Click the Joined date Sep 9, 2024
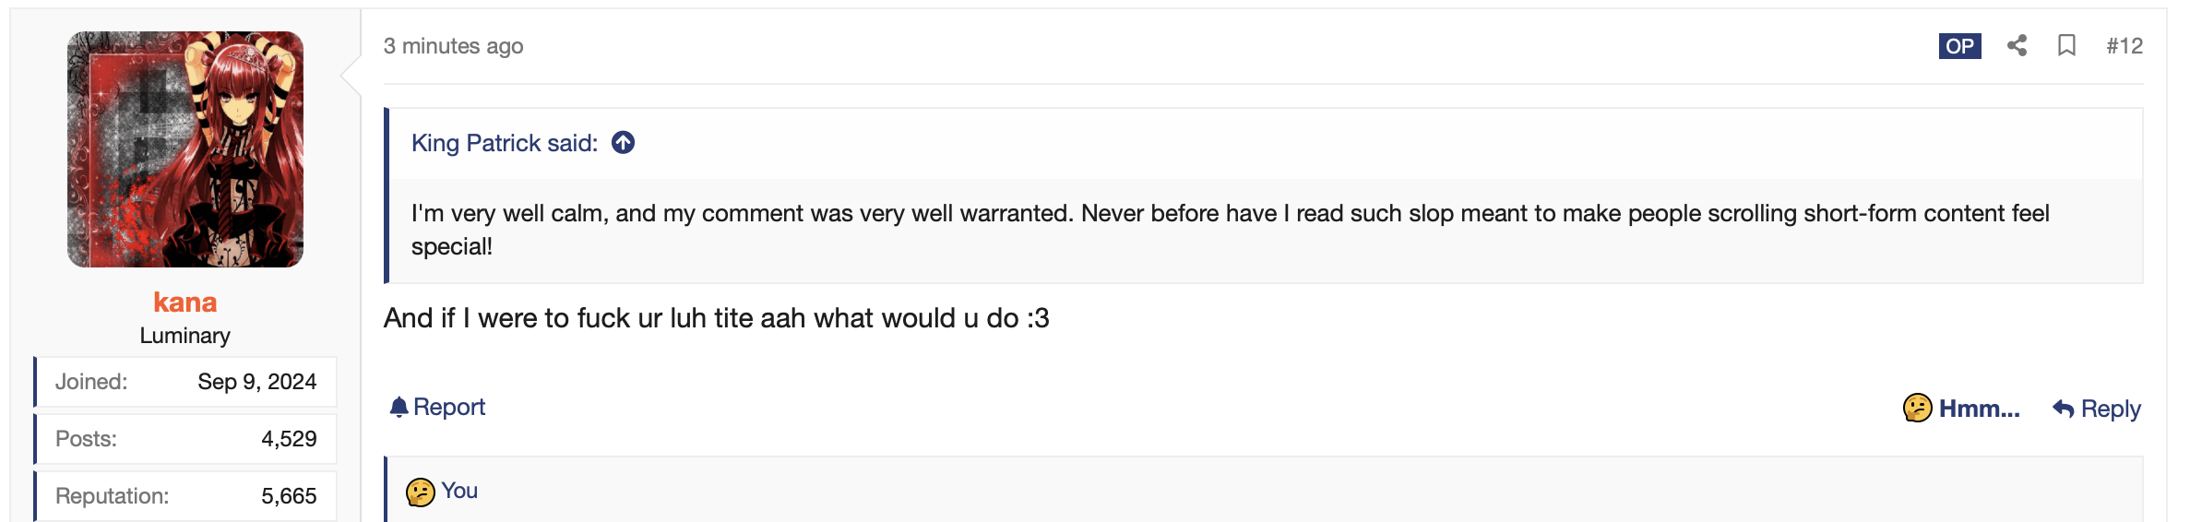This screenshot has width=2190, height=522. point(256,382)
